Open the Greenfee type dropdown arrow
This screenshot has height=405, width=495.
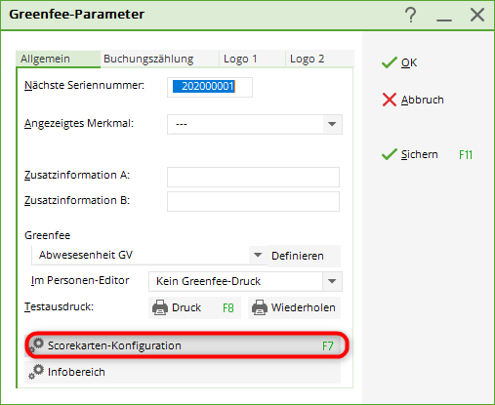point(258,255)
